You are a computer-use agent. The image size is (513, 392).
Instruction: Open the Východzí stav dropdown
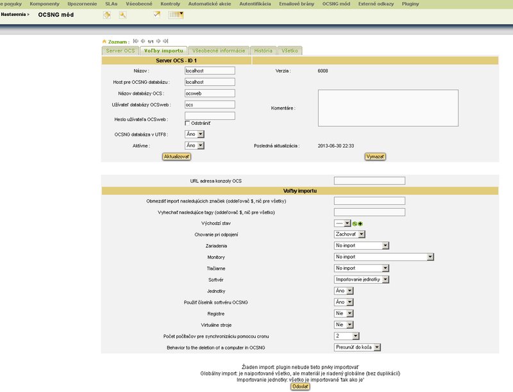[342, 224]
